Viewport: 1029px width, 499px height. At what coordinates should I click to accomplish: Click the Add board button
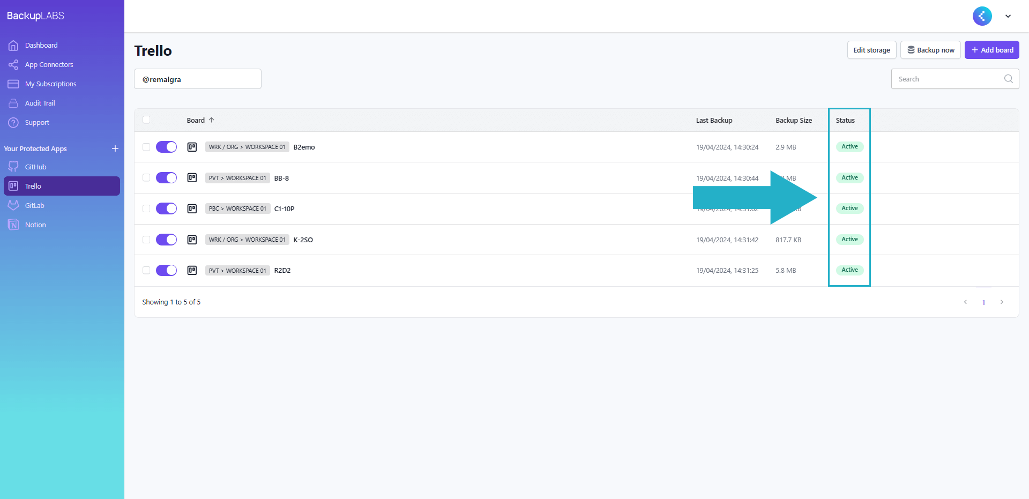(991, 50)
